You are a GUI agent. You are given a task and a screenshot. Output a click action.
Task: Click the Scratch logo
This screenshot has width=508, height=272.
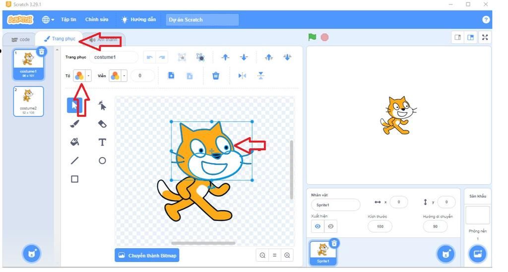click(x=20, y=19)
